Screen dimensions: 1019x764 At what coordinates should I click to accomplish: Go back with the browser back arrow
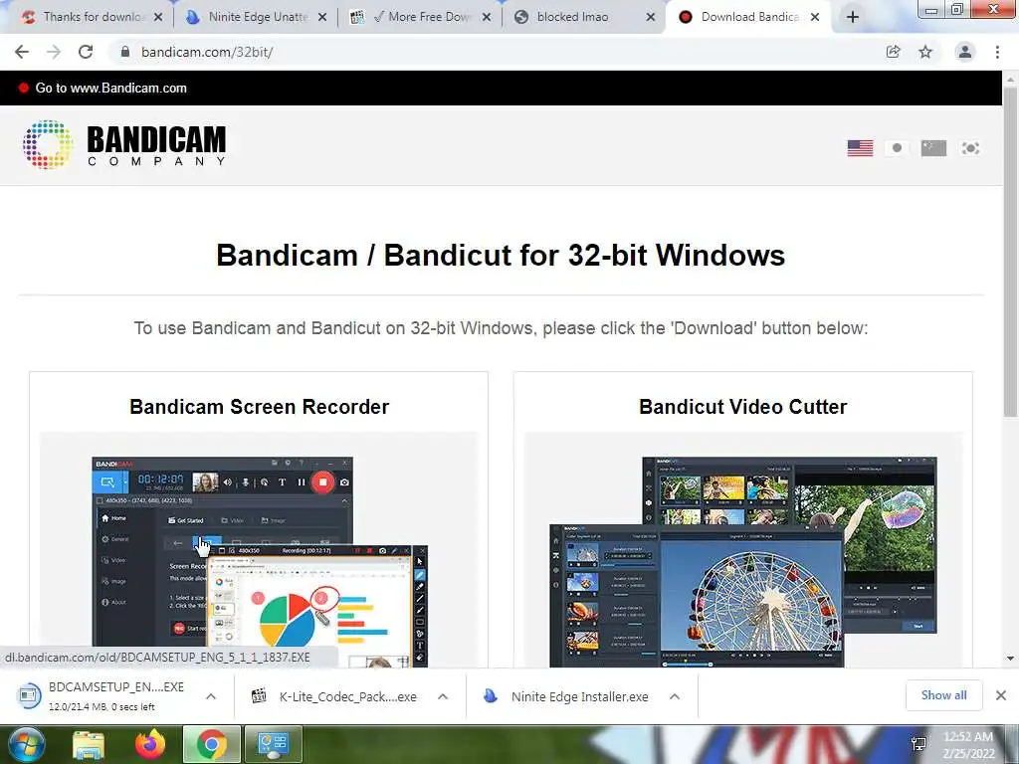[22, 52]
